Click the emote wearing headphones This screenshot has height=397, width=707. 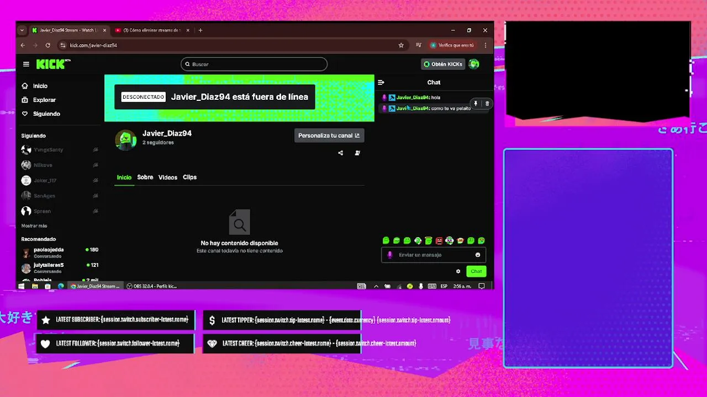450,240
